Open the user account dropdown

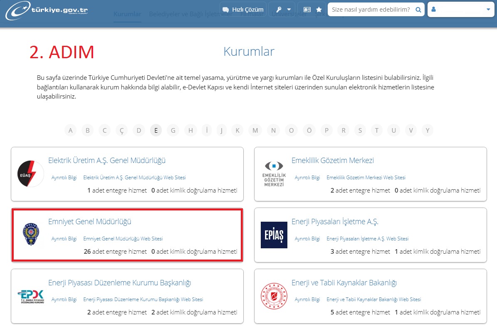click(461, 9)
